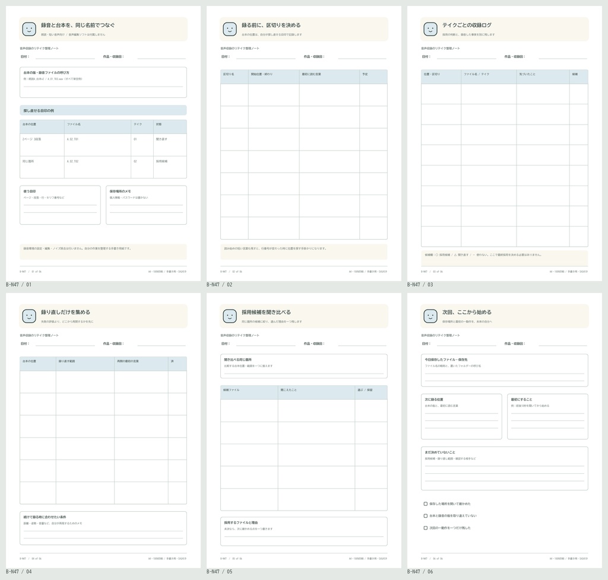The image size is (608, 580).
Task: Tick the 台本と録音の版を取り違えていない checkbox
Action: [425, 516]
